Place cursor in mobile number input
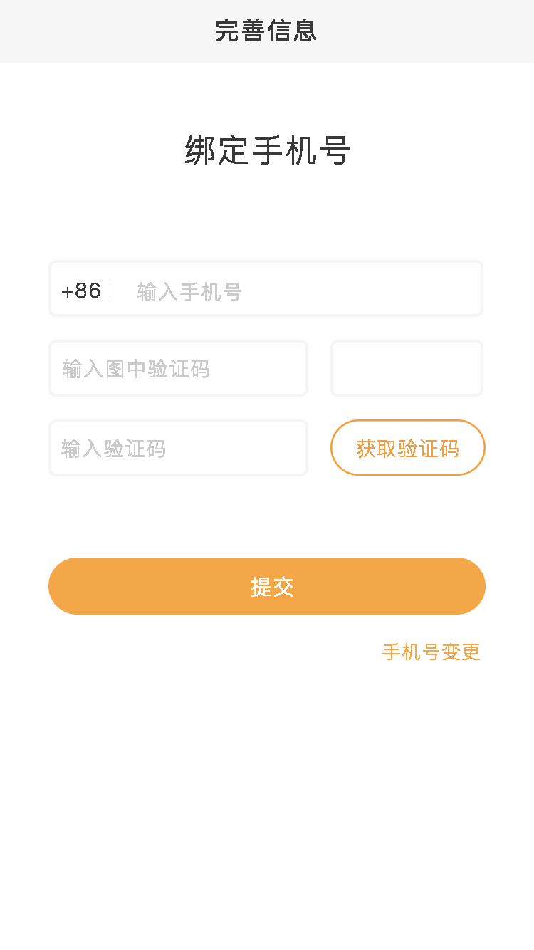The width and height of the screenshot is (534, 950). pos(299,291)
